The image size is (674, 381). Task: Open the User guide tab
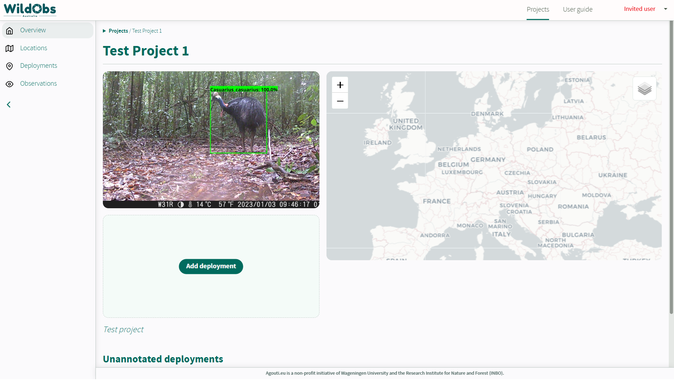577,9
